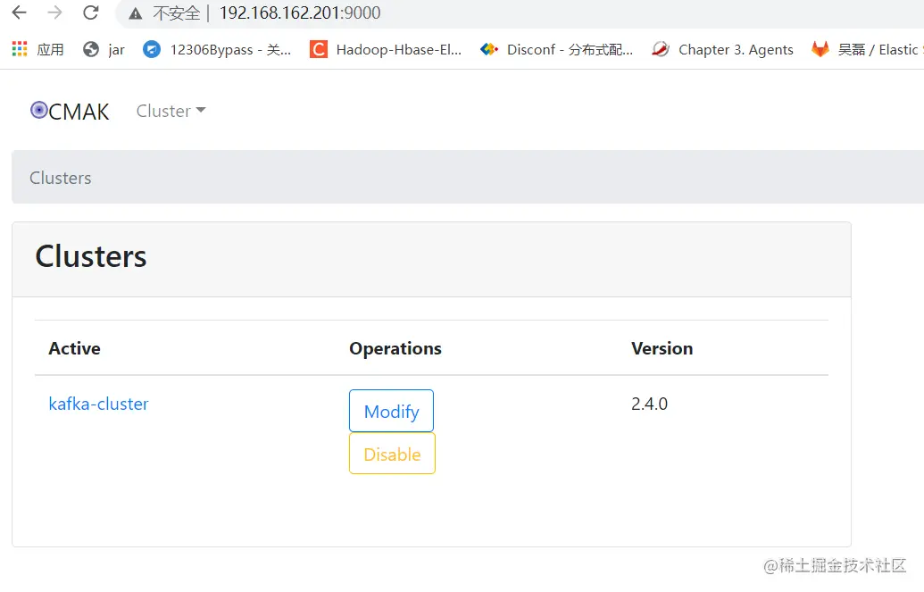Open the jar bookmark with globe icon

click(x=107, y=49)
